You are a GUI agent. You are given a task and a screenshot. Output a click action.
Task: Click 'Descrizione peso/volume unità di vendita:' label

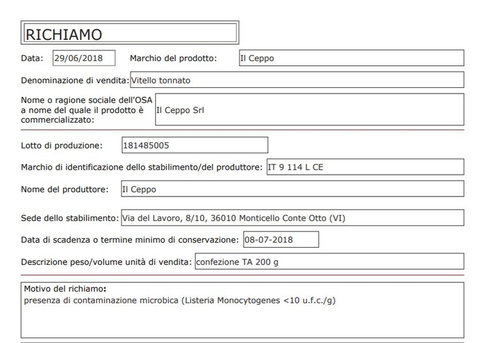pos(107,262)
